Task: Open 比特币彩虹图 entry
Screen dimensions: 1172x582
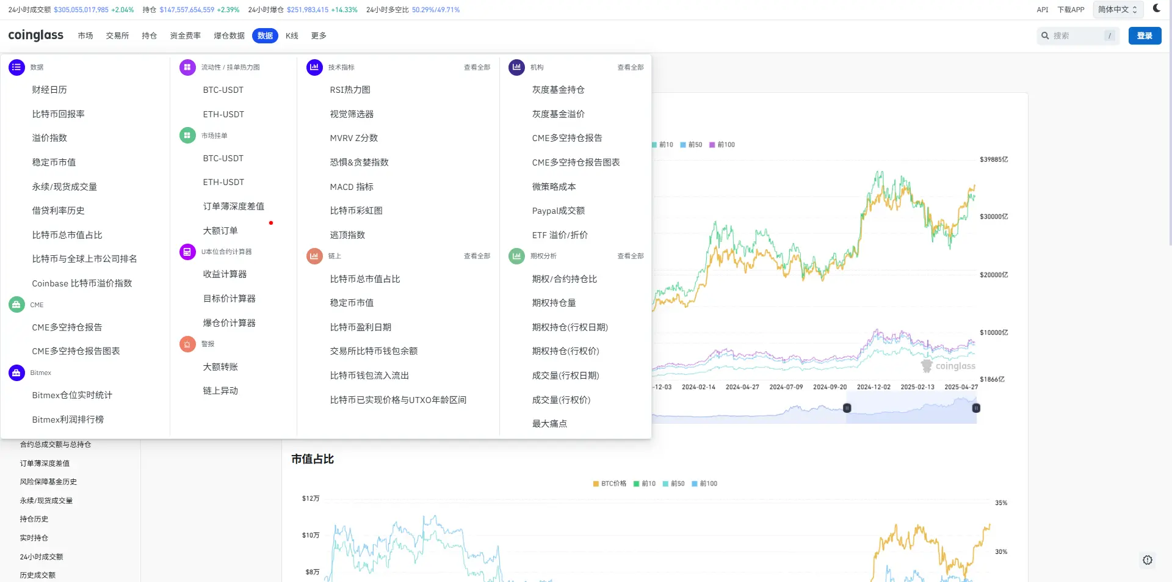Action: coord(356,211)
